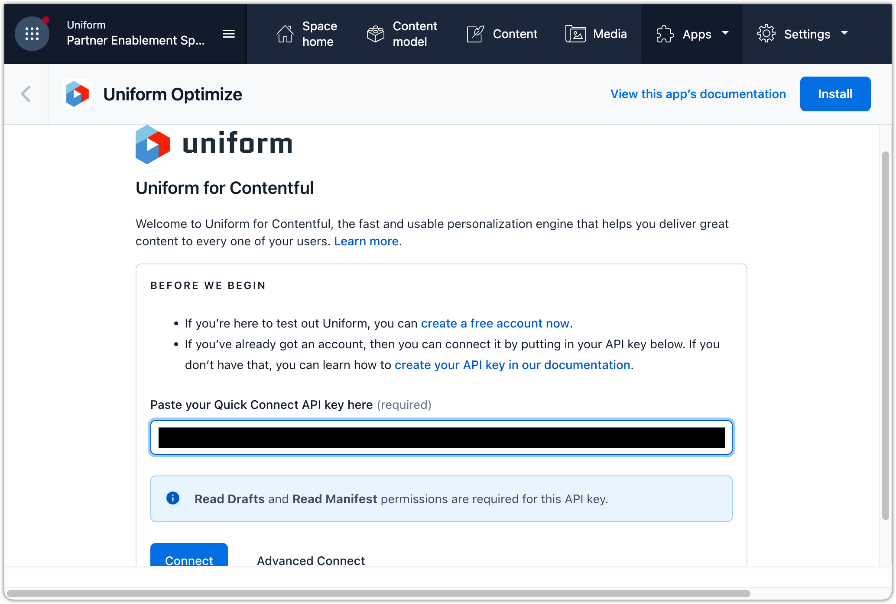This screenshot has width=896, height=604.
Task: Click the Media picture icon
Action: pyautogui.click(x=575, y=34)
